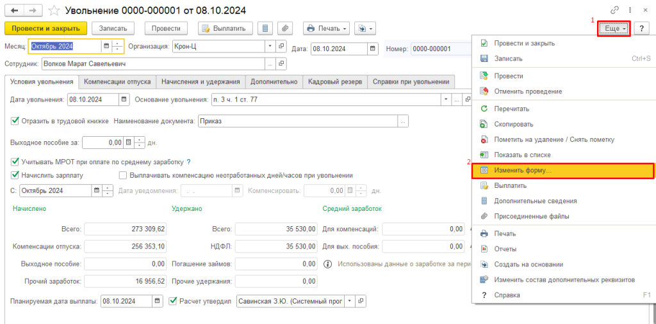Click the back navigation arrow
Viewport: 656px width, 324px height.
15,10
